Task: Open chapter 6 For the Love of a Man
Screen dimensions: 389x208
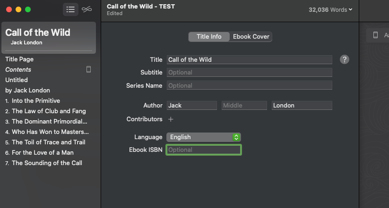Action: point(39,153)
